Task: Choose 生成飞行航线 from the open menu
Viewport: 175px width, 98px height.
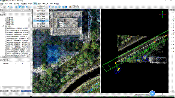Action: (41, 14)
